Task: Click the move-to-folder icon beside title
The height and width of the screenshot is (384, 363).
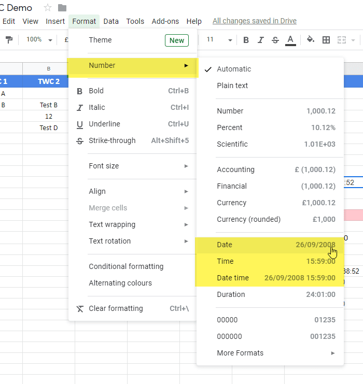Action: [x=62, y=8]
